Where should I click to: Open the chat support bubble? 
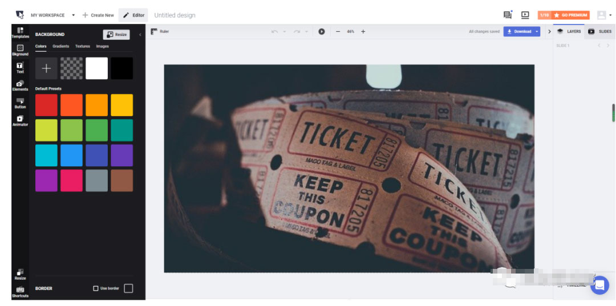[x=599, y=285]
